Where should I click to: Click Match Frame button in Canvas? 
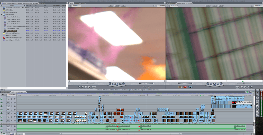pyautogui.click(x=251, y=87)
